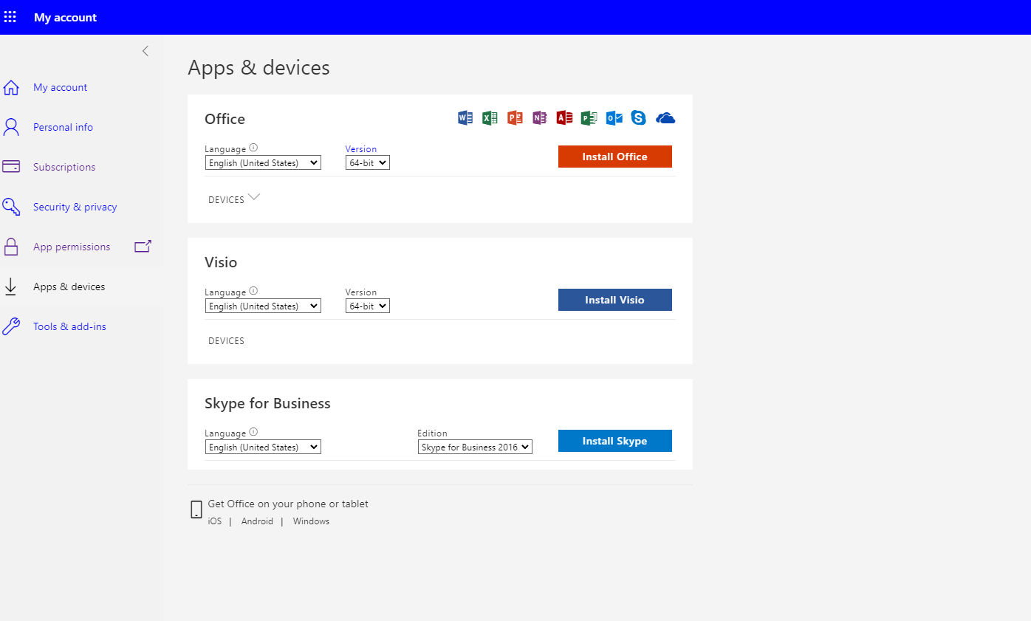This screenshot has width=1031, height=621.
Task: Go to My account in sidebar
Action: [x=60, y=87]
